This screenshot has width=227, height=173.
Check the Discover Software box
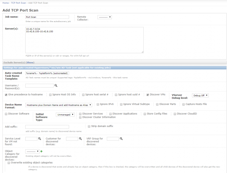6,114
